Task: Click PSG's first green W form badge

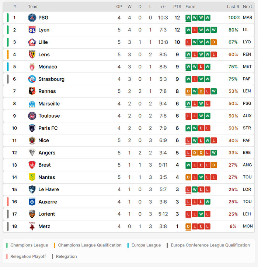Action: [188, 18]
